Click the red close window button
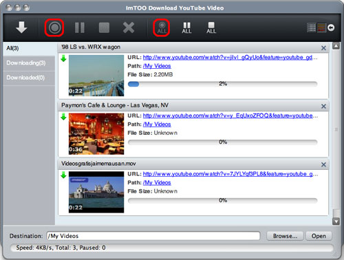 click(x=9, y=8)
